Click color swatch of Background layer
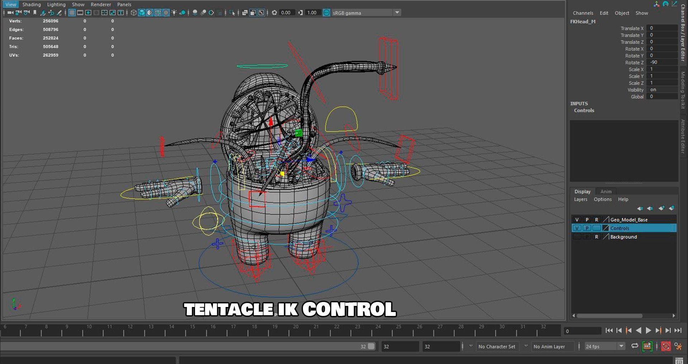The image size is (688, 364). coord(606,237)
